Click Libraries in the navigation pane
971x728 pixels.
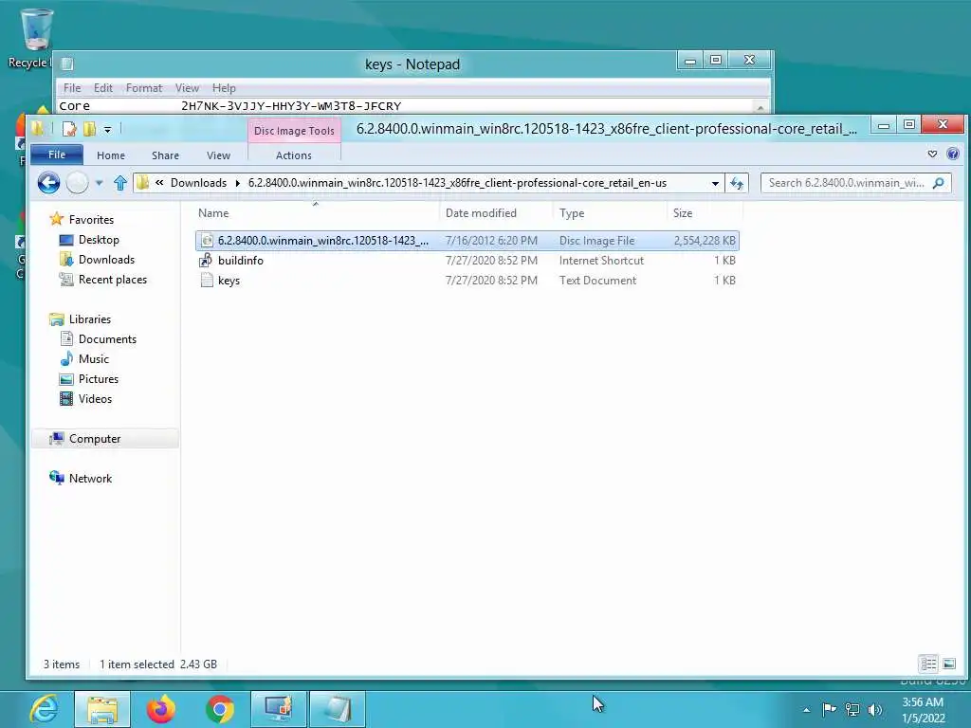tap(90, 319)
